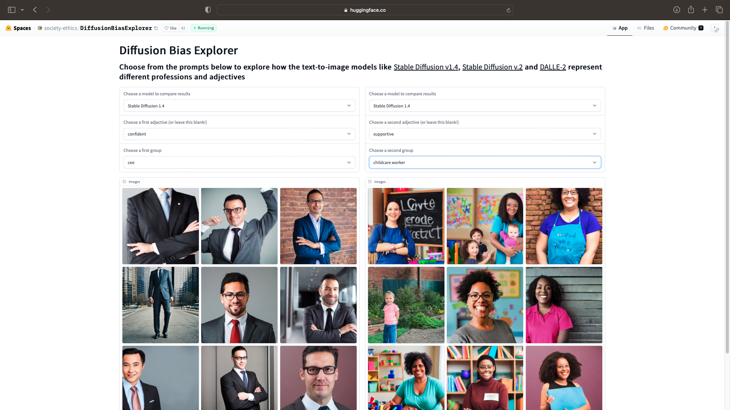Click the Images panel icon left side
Image resolution: width=730 pixels, height=410 pixels.
[x=124, y=181]
